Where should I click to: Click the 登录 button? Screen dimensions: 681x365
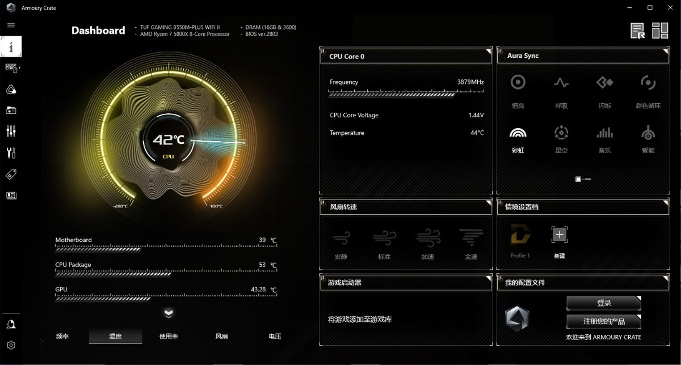pos(604,303)
